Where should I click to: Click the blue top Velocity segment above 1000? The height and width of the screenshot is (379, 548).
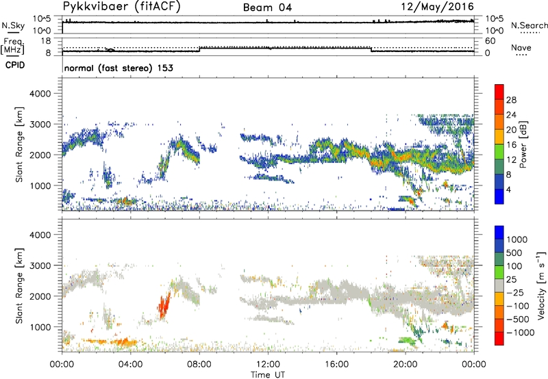point(499,233)
